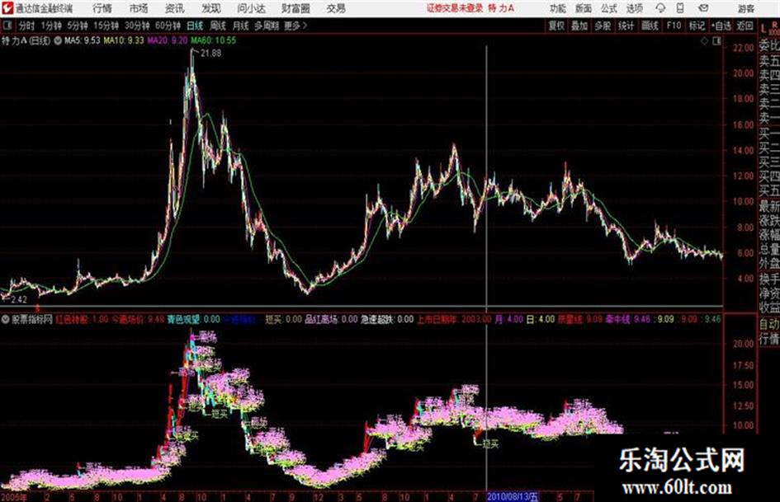
Task: Add stock via 自选 button
Action: (721, 26)
